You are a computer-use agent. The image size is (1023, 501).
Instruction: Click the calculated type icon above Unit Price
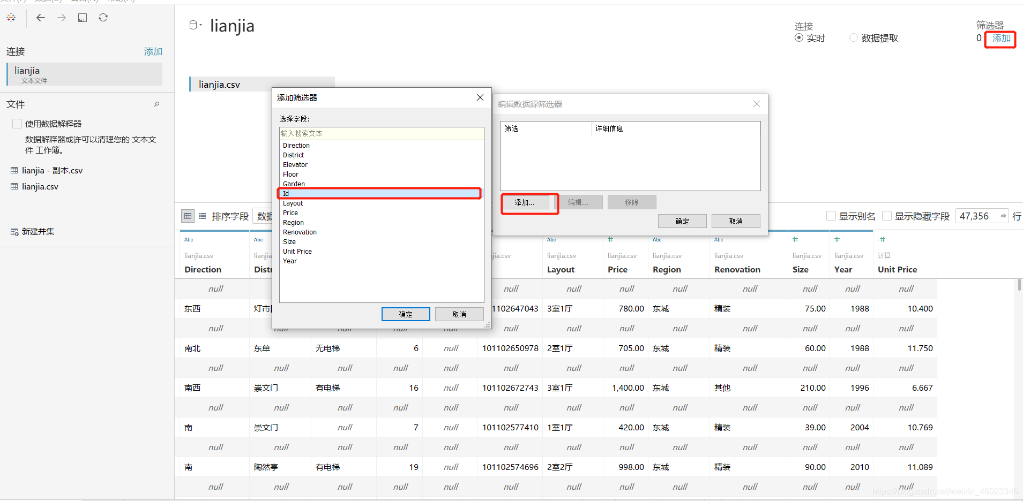(882, 239)
